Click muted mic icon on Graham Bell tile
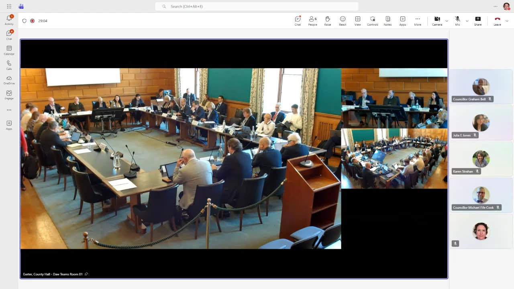The image size is (514, 289). click(490, 99)
